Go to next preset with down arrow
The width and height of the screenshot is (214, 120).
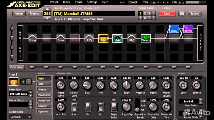coord(47,18)
